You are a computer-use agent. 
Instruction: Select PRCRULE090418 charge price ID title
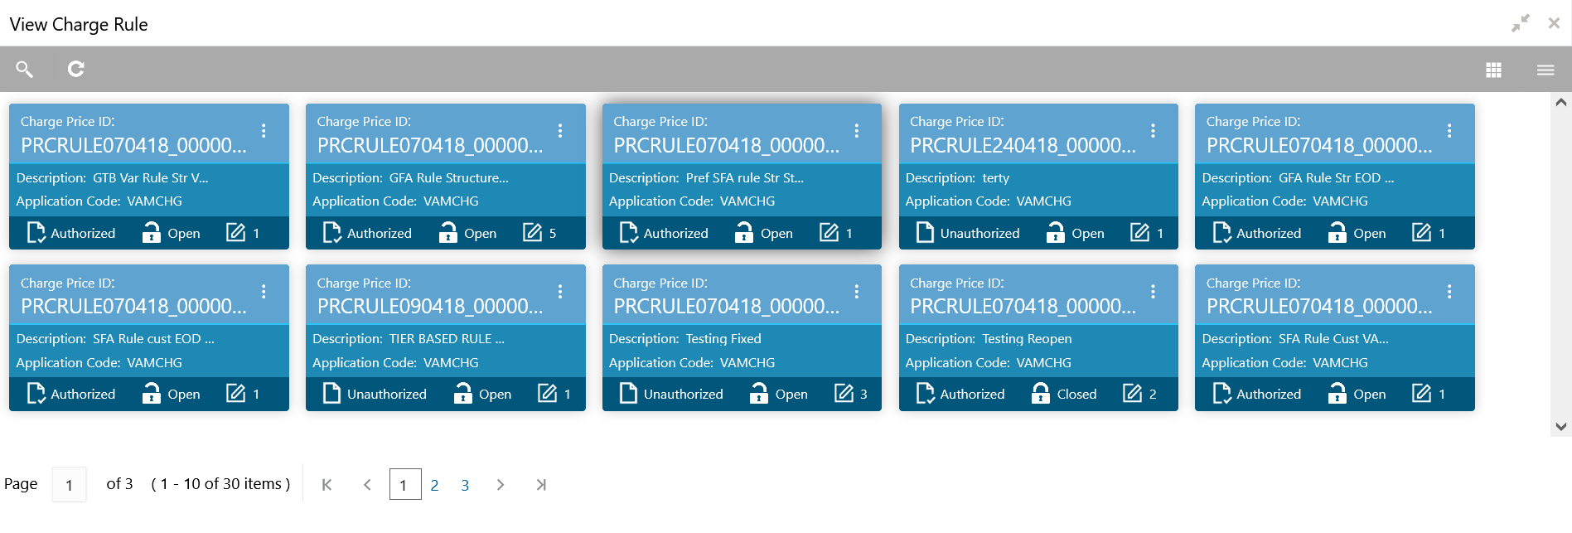tap(430, 307)
